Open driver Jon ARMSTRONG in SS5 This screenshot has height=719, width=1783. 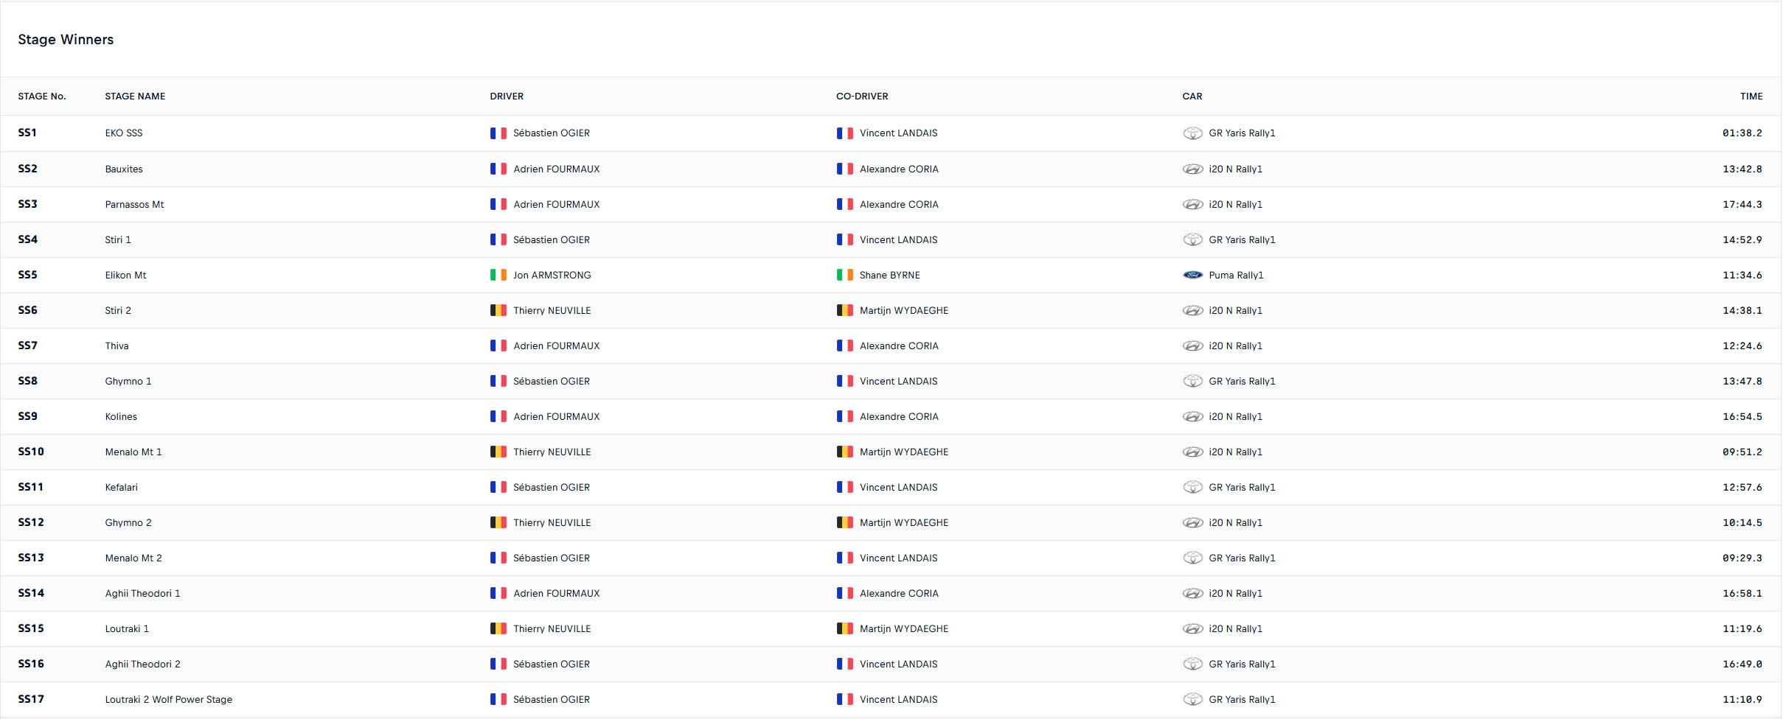pyautogui.click(x=552, y=275)
